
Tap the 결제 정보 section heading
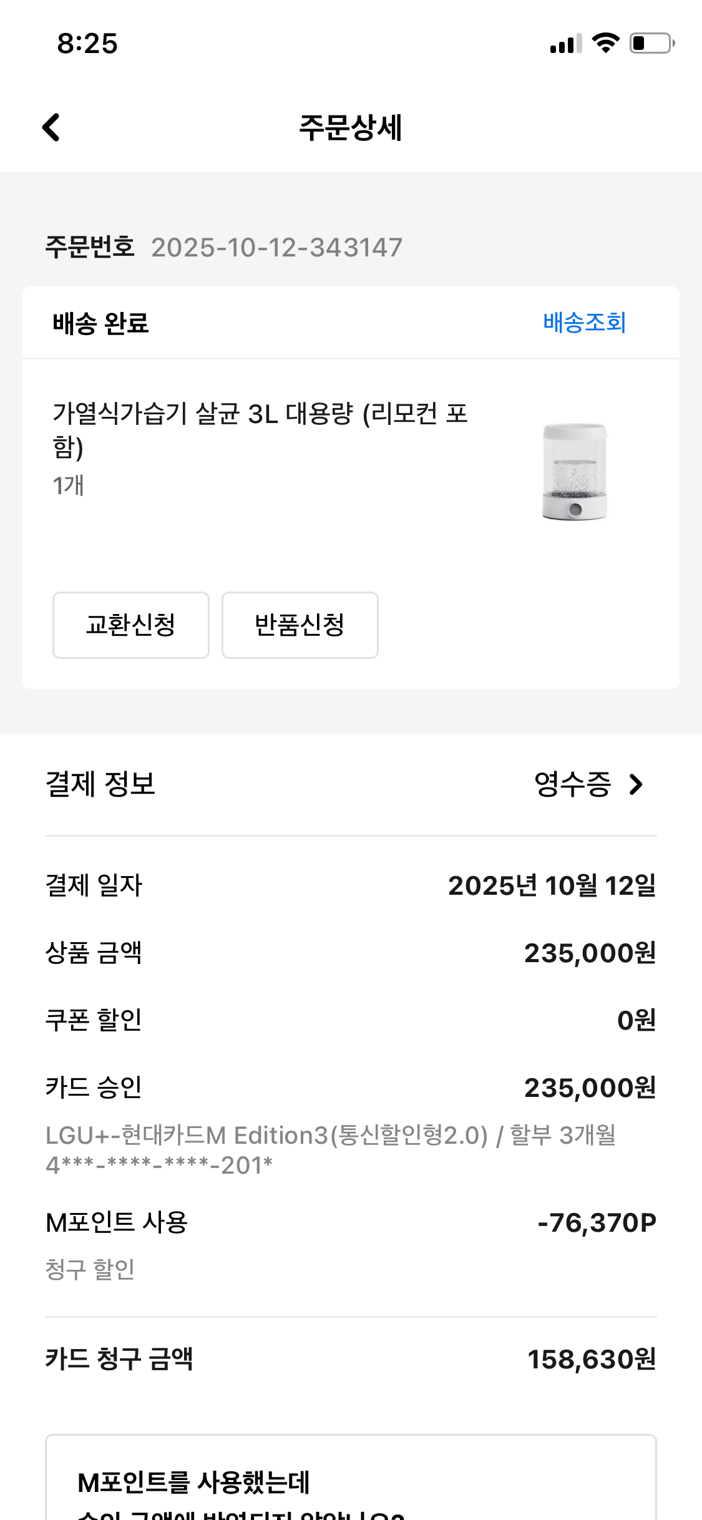tap(100, 784)
